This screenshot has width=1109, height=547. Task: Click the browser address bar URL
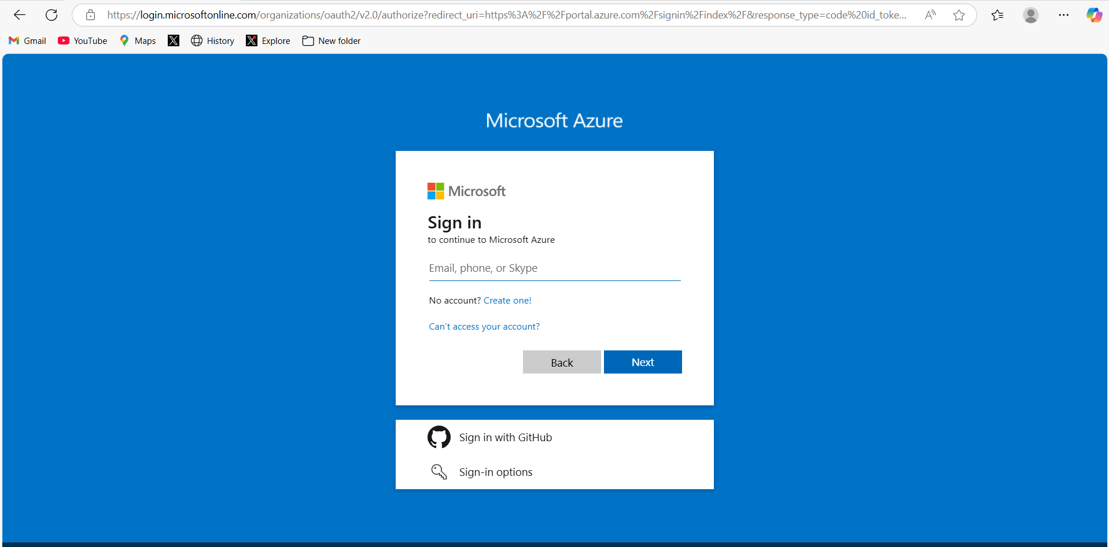tap(506, 15)
